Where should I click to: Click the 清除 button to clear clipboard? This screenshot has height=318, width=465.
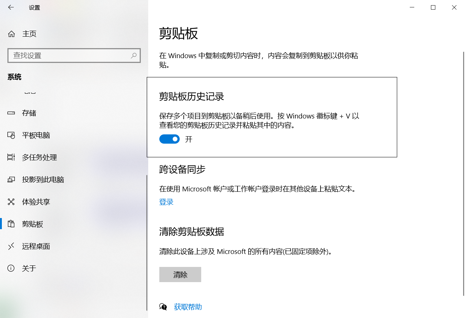[x=180, y=274]
